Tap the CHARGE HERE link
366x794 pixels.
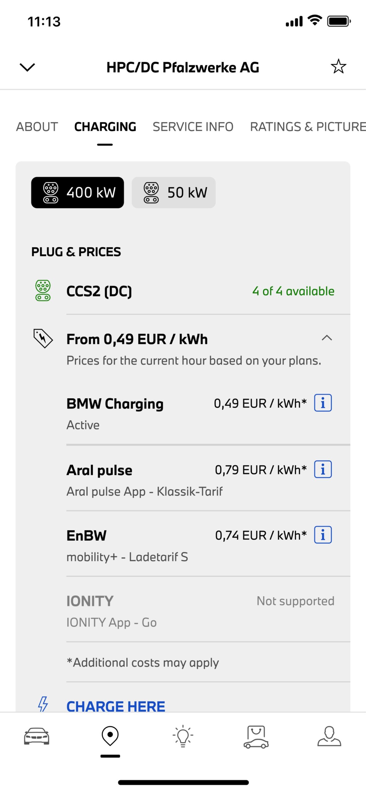(116, 706)
